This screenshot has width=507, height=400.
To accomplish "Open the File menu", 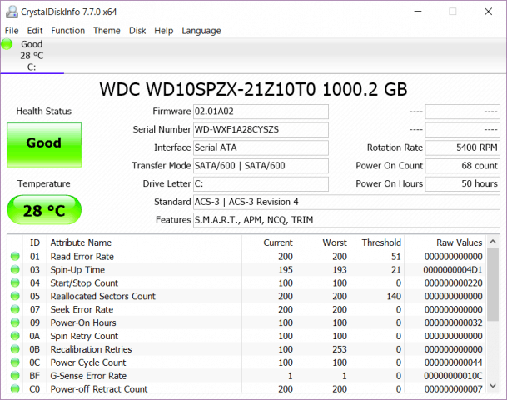I will coord(12,31).
